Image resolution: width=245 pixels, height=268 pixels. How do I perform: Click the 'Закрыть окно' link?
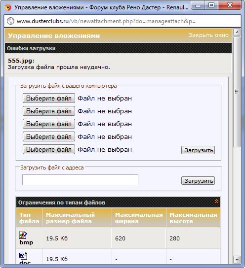208,35
